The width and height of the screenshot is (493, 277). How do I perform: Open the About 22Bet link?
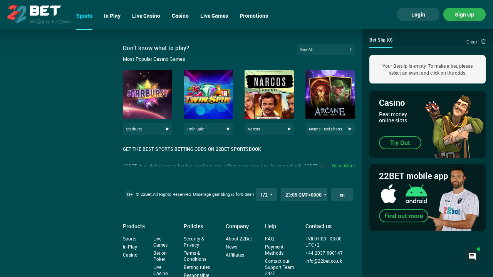(239, 239)
